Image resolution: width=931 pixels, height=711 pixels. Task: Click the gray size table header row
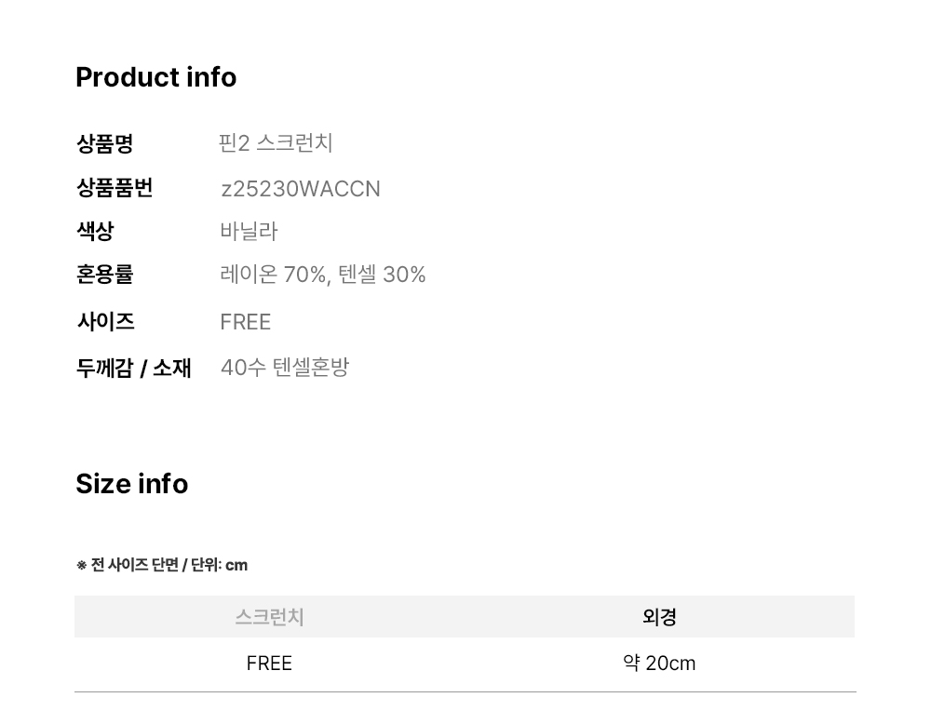(465, 617)
